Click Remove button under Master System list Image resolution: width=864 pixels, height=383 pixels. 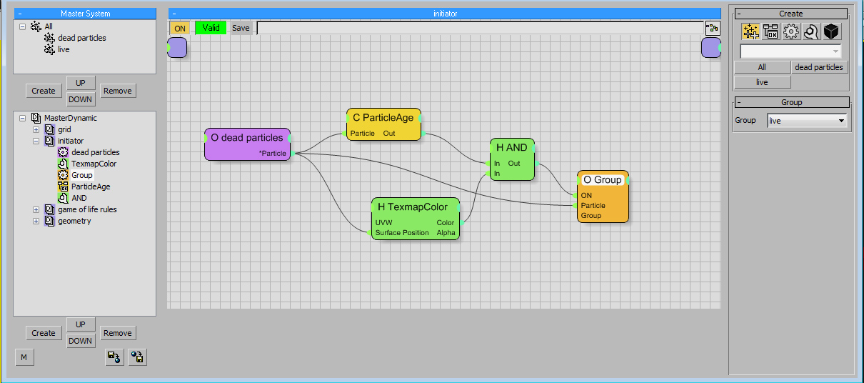[117, 91]
